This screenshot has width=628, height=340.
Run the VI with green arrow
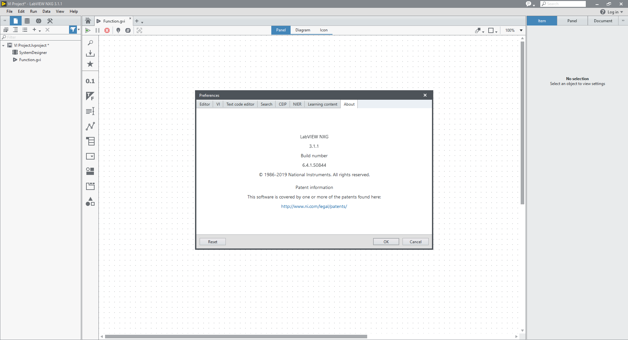(88, 30)
